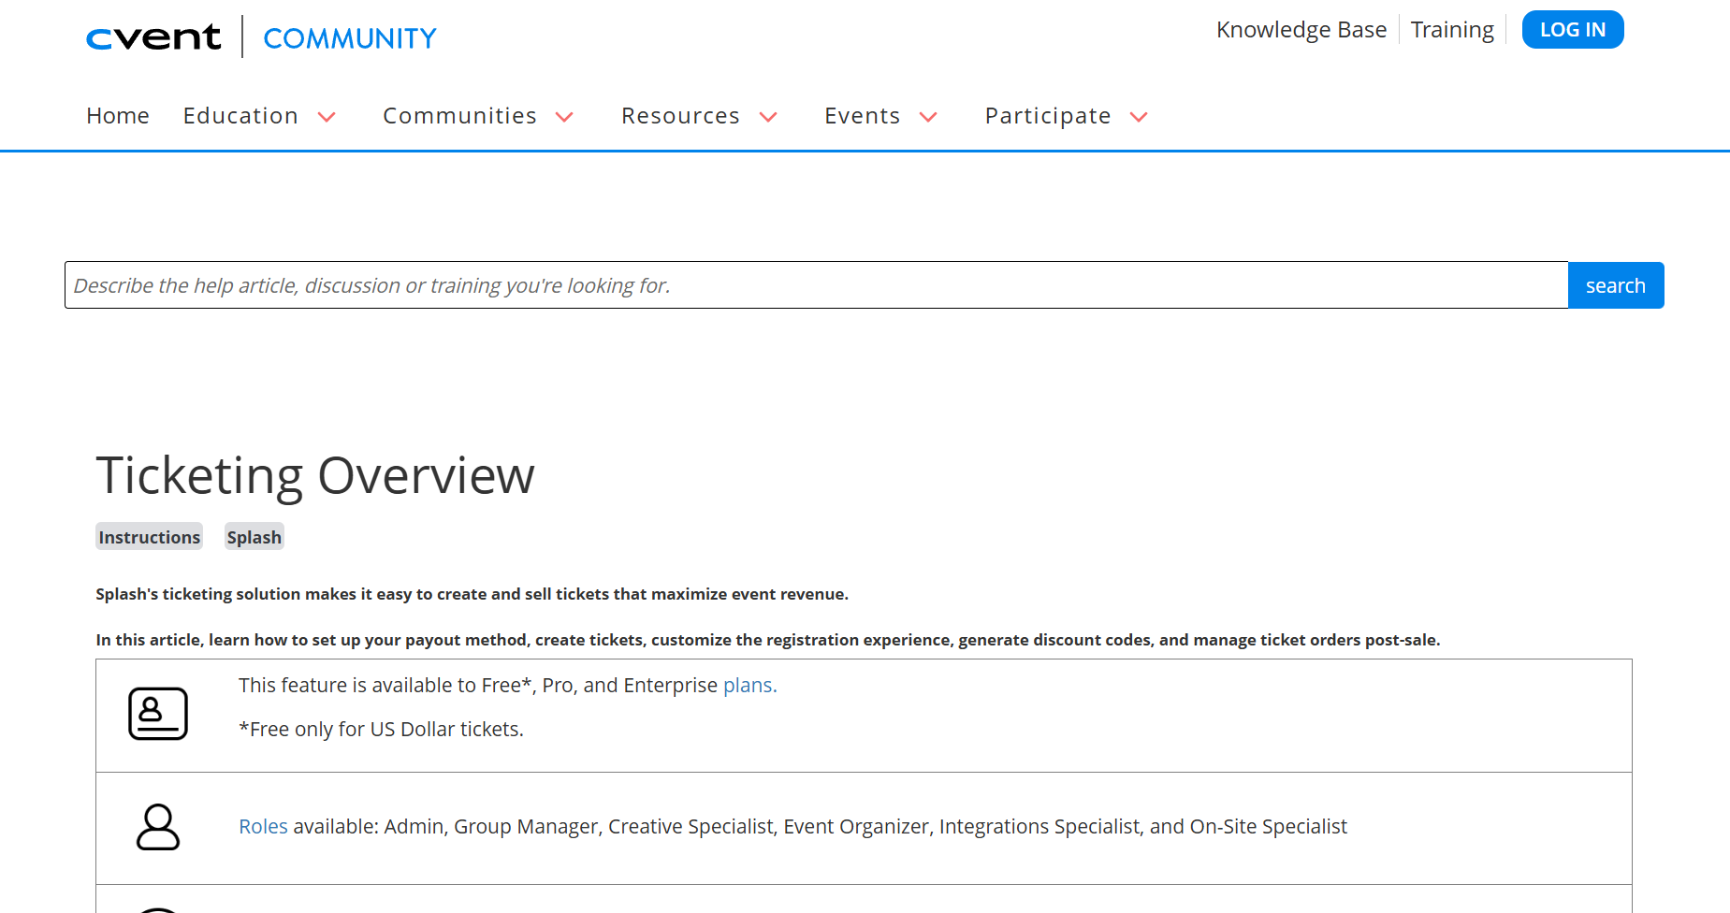
Task: Expand the Communities dropdown chevron
Action: [x=564, y=117]
